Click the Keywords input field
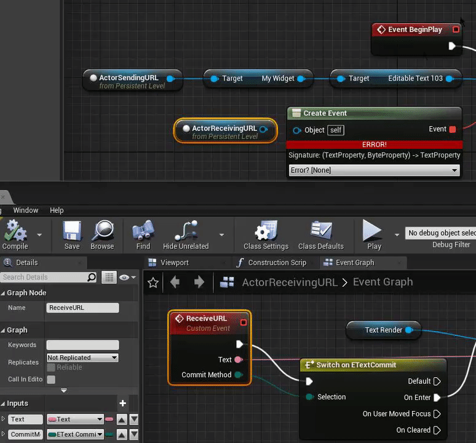476x443 pixels. 82,345
